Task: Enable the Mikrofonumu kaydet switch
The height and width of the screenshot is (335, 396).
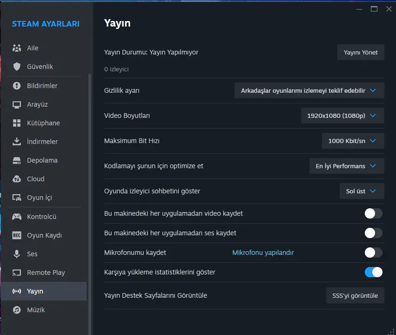Action: [x=373, y=253]
